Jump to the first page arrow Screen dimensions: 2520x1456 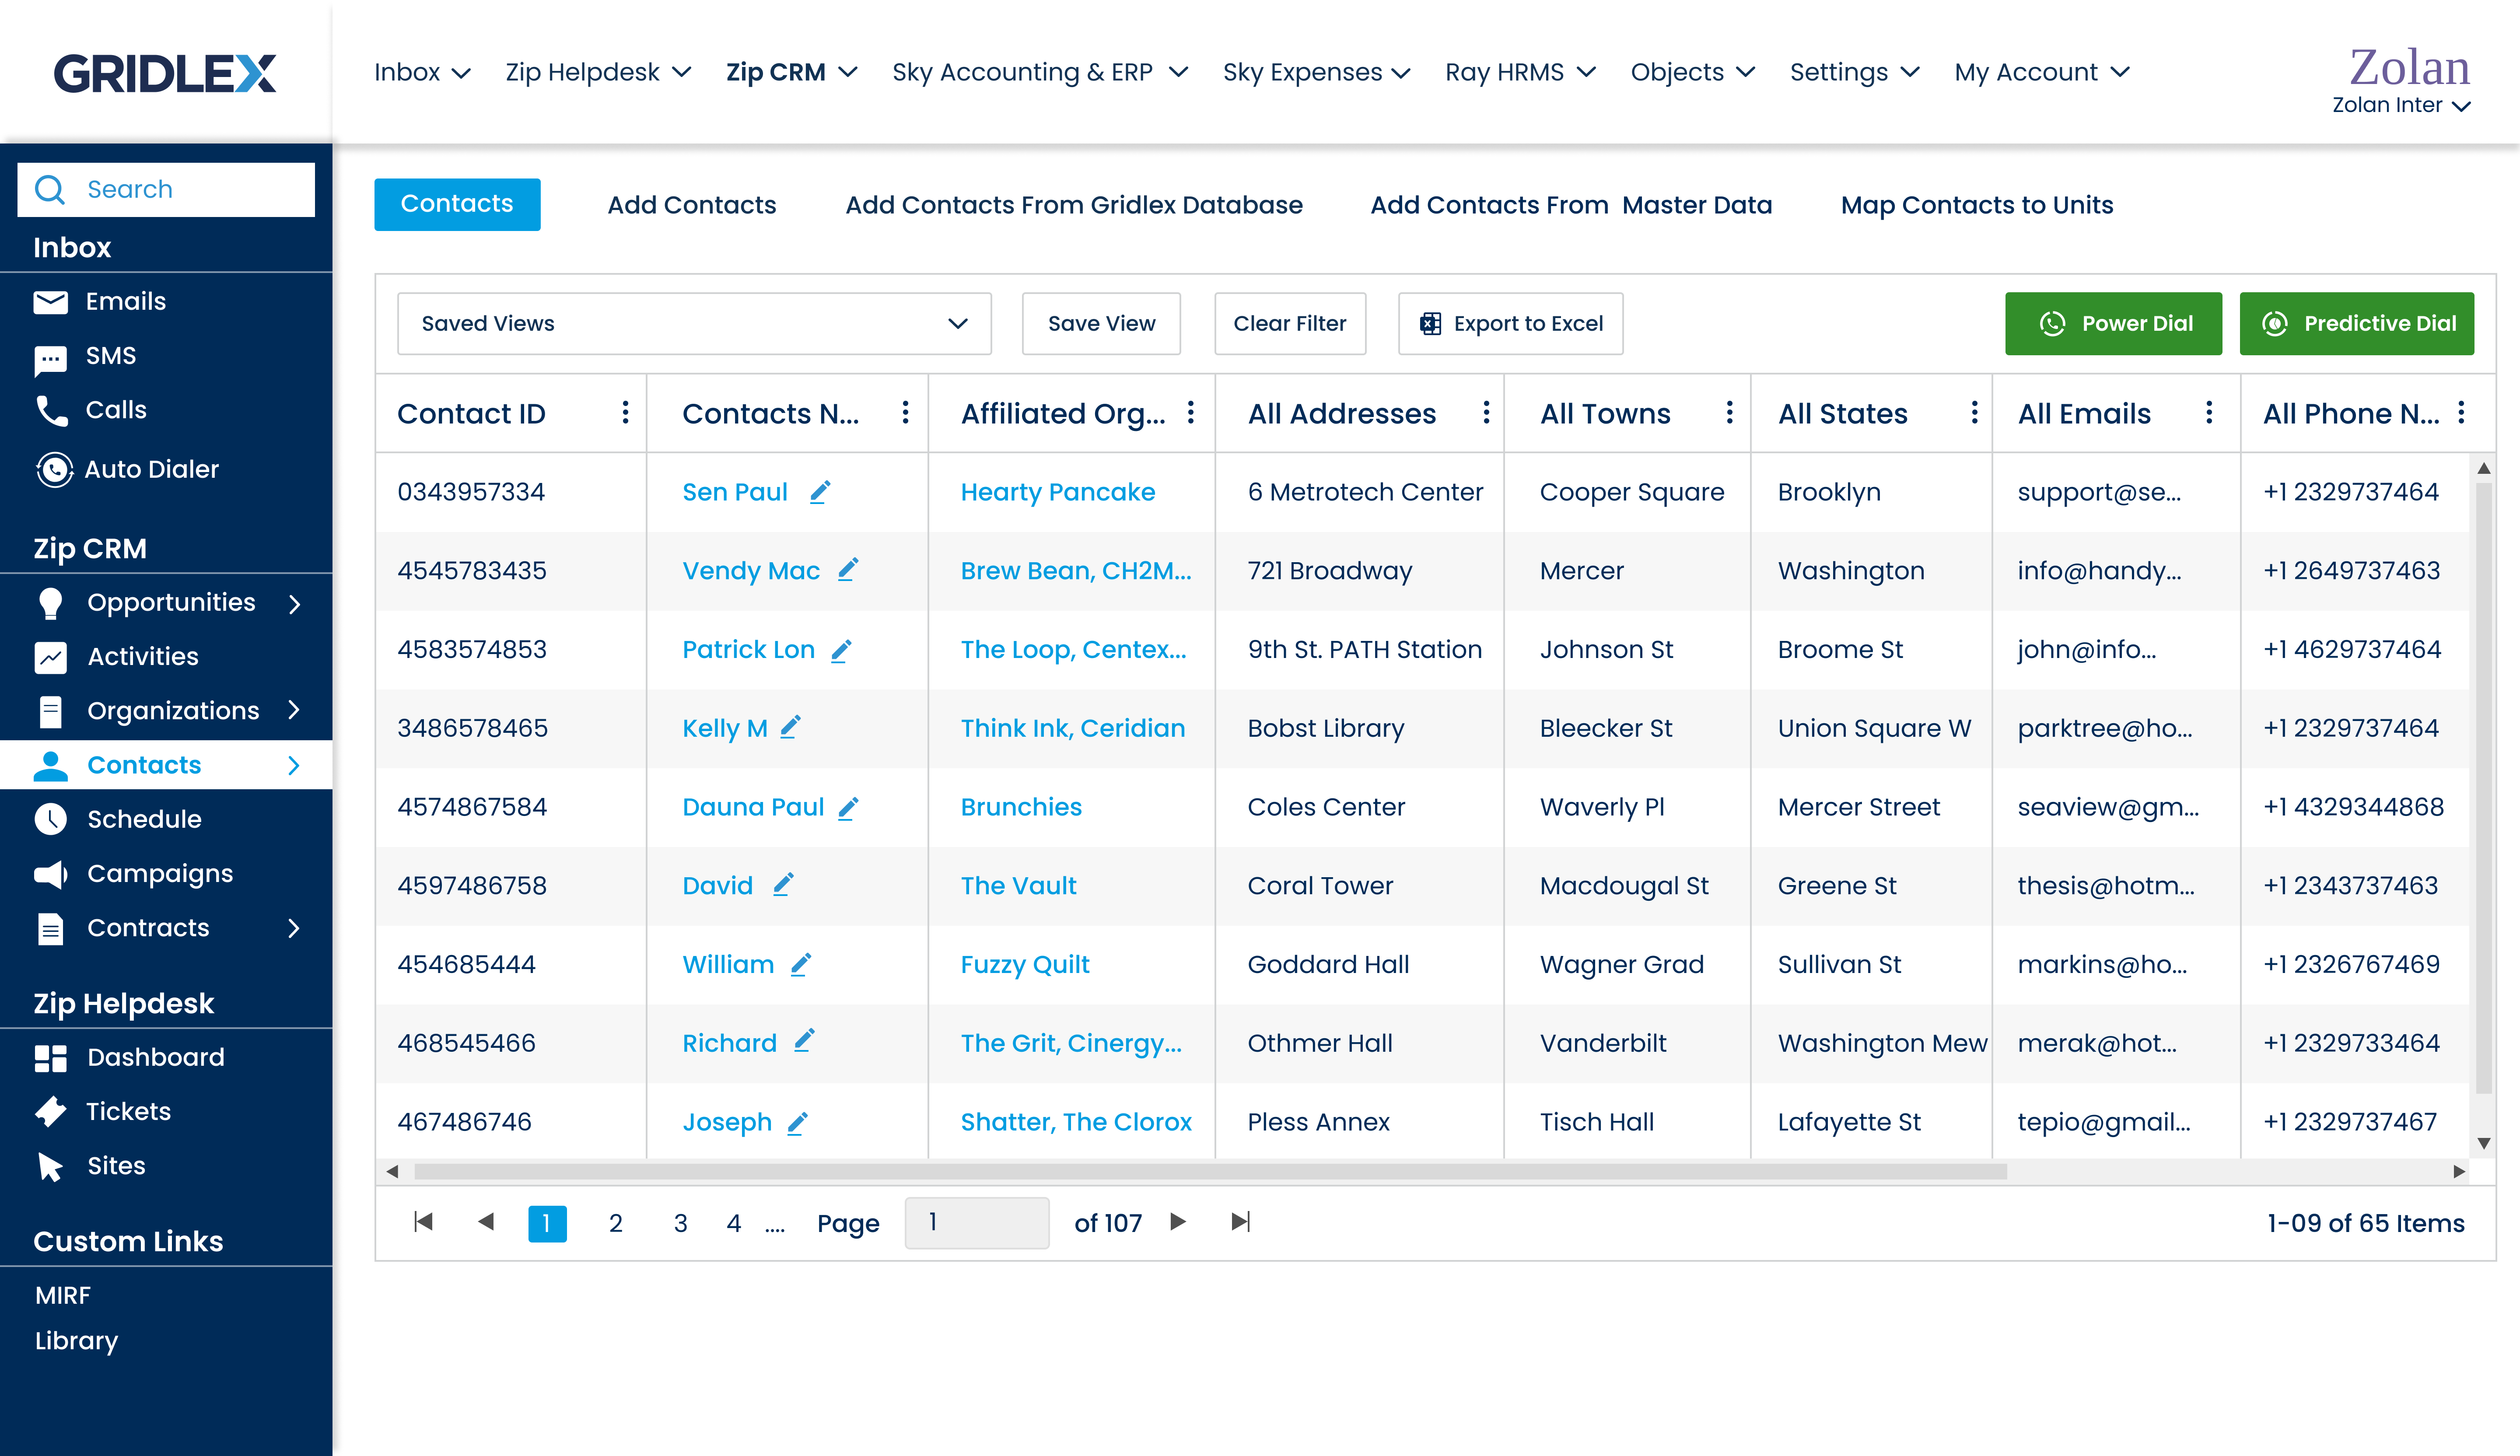click(423, 1222)
